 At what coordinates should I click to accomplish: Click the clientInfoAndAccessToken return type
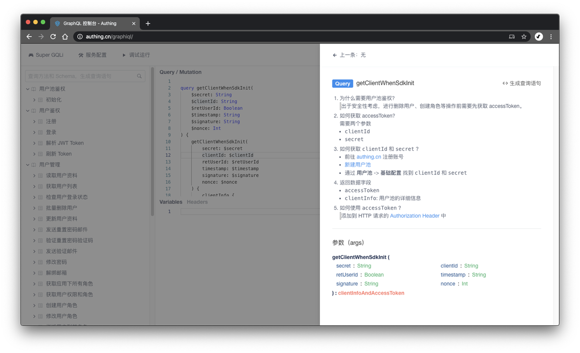[371, 293]
